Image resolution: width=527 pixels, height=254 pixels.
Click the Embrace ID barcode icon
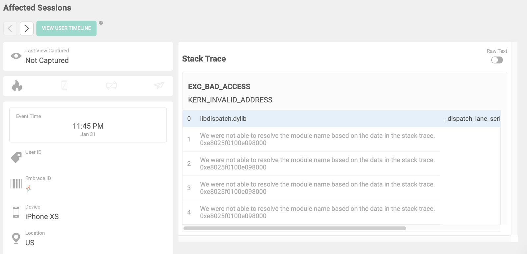[16, 184]
